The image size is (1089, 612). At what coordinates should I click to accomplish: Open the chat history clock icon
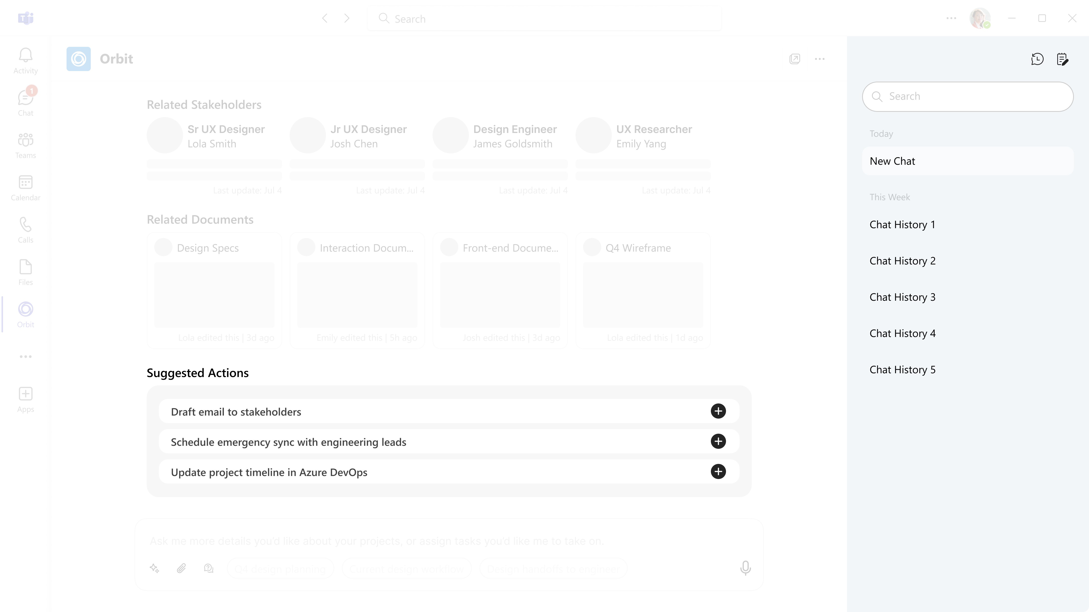[x=1037, y=59]
